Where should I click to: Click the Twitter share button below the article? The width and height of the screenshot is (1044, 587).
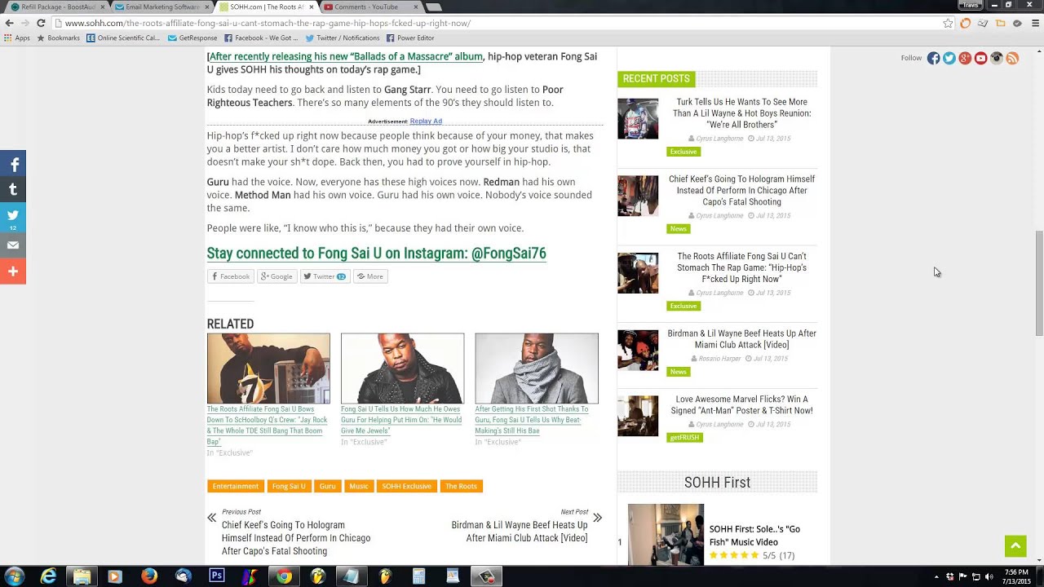[325, 276]
